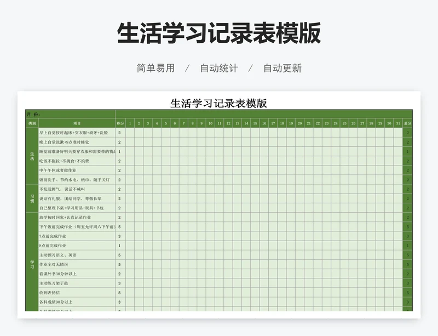
Task: Select day 10 column header
Action: [x=210, y=123]
